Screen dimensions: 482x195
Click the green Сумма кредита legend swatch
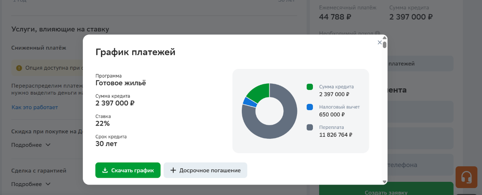coord(310,87)
